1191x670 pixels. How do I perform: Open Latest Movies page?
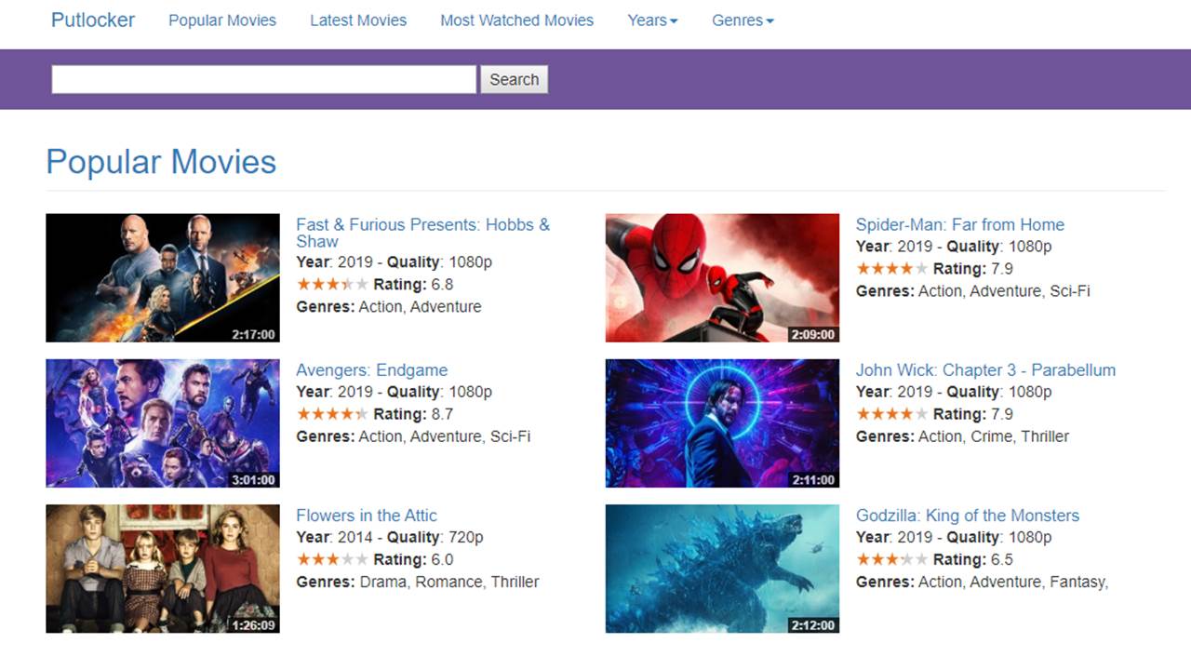[x=358, y=20]
